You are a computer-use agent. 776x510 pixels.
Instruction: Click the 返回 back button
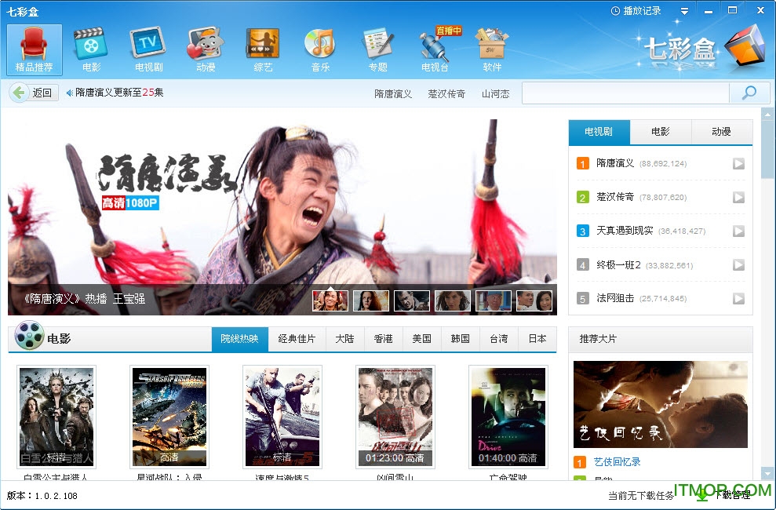click(x=34, y=93)
